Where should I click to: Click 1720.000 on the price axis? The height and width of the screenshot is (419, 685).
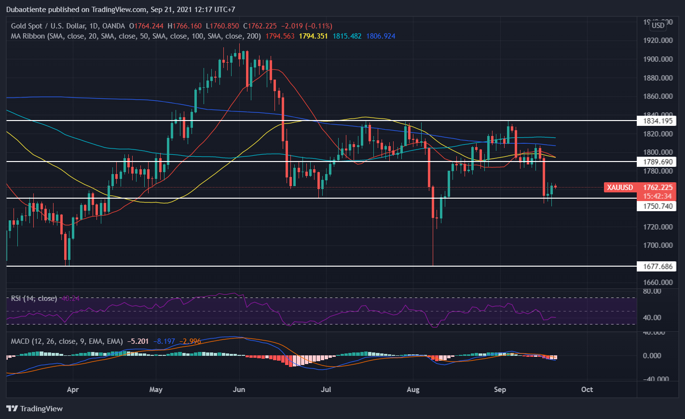point(658,227)
